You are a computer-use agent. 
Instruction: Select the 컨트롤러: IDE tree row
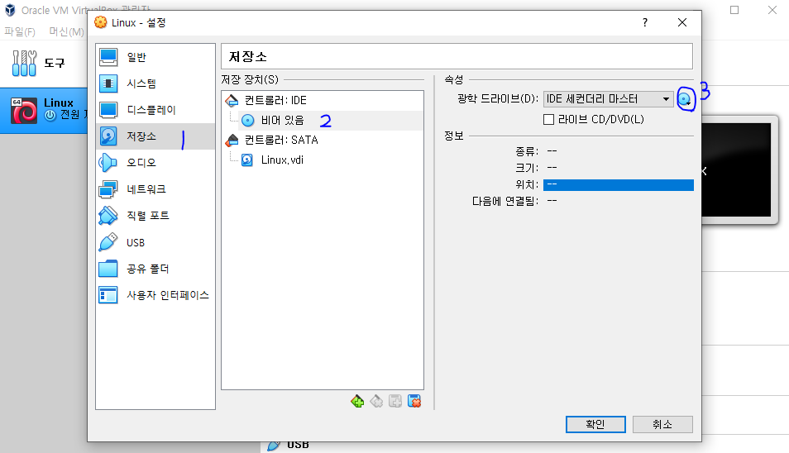pos(322,101)
